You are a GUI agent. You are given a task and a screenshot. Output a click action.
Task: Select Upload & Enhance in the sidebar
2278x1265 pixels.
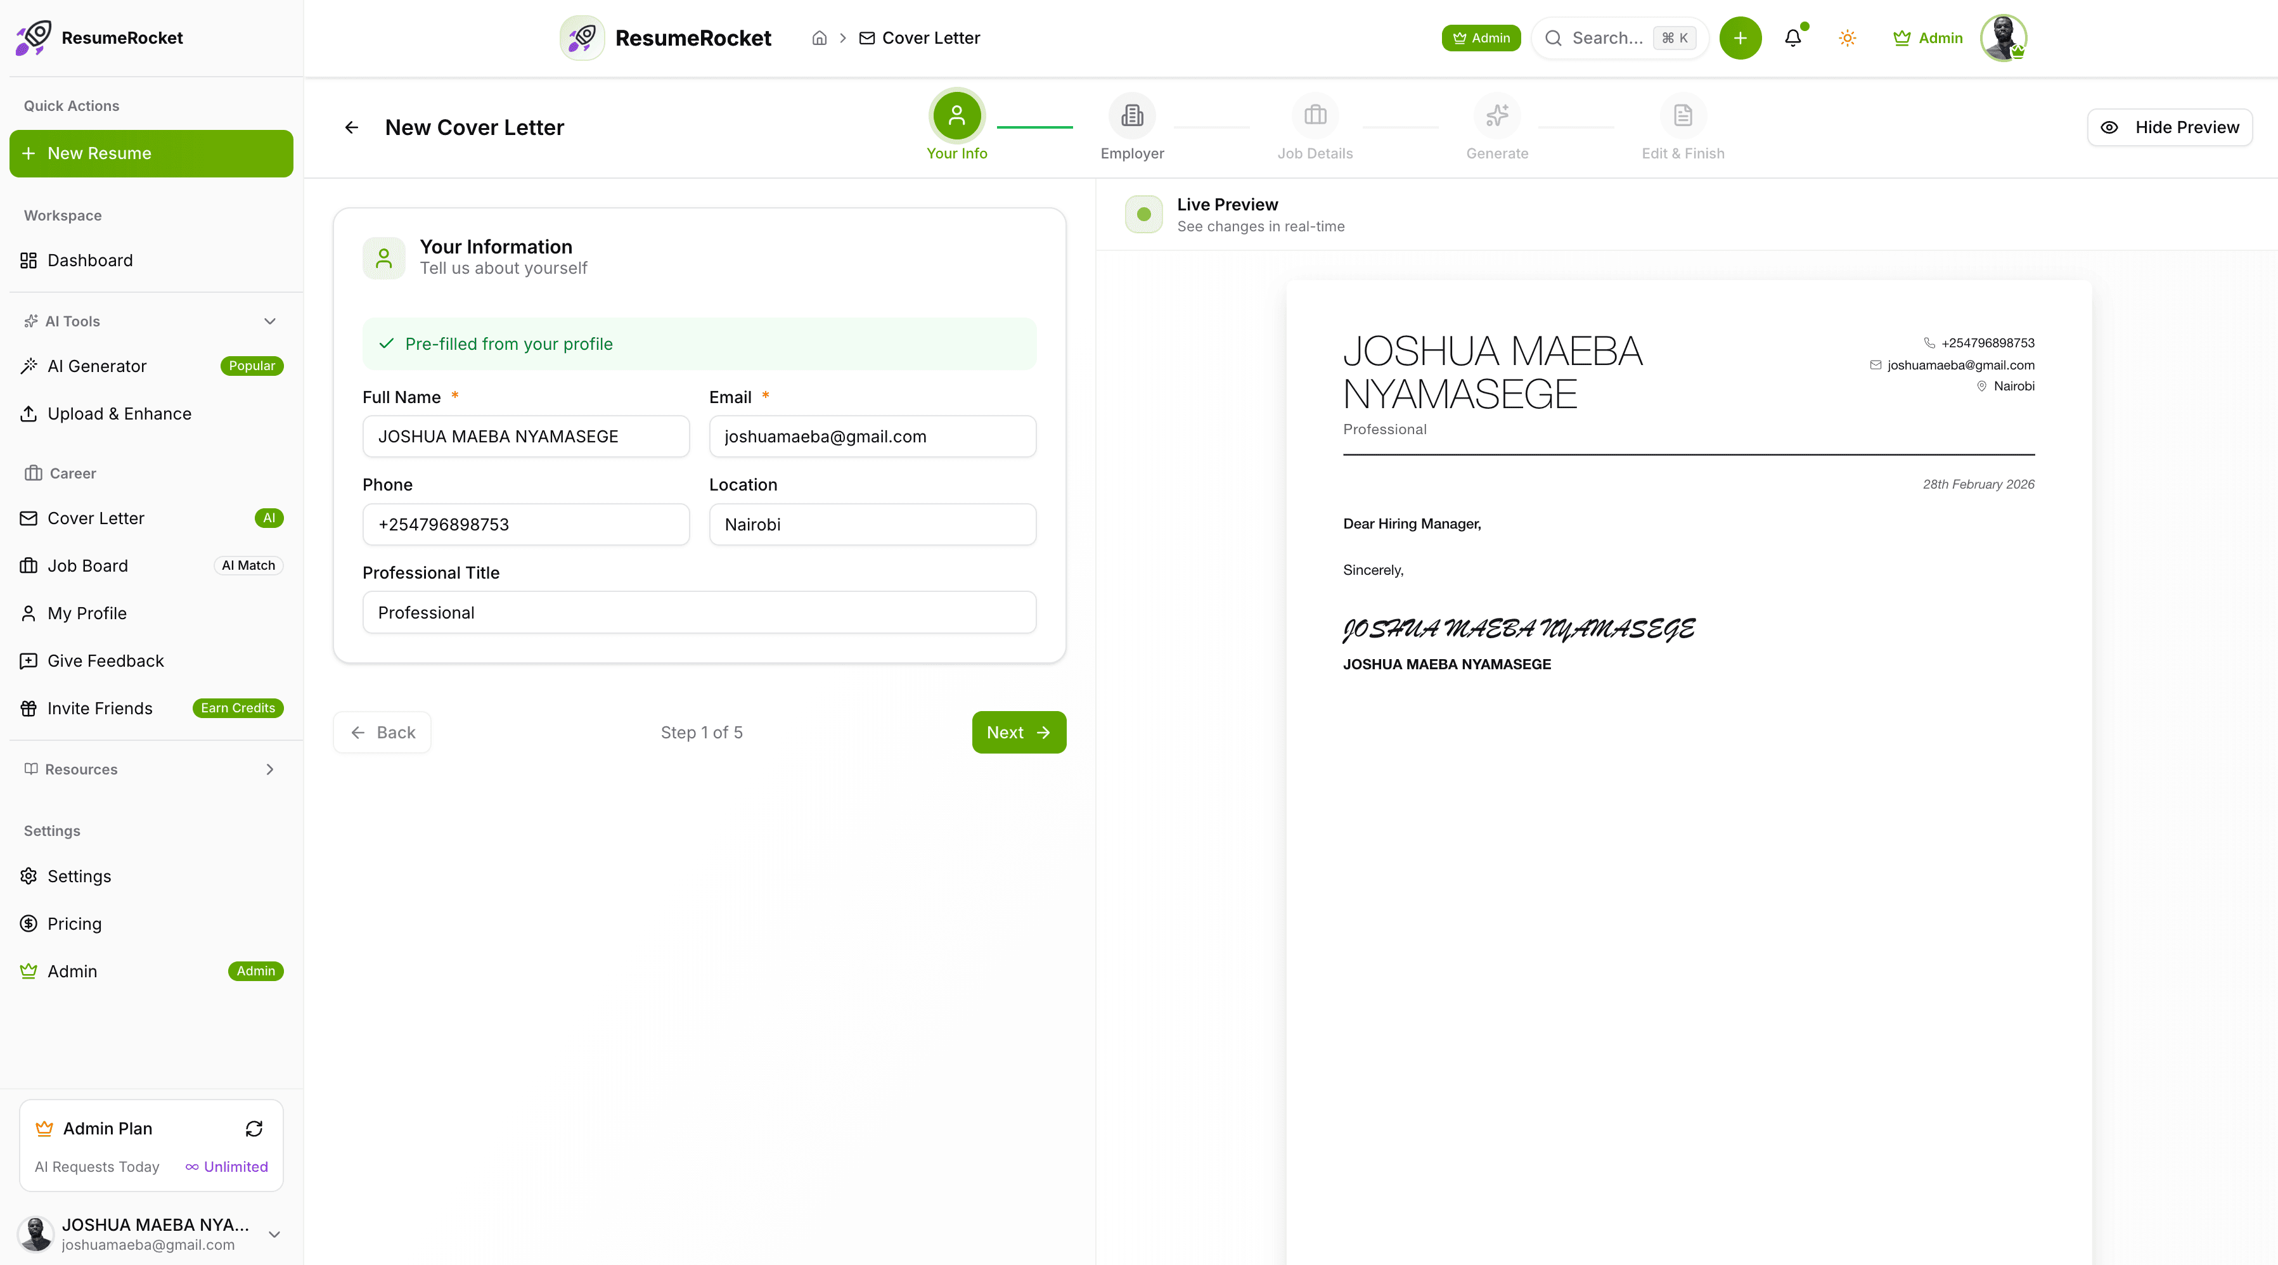coord(119,413)
